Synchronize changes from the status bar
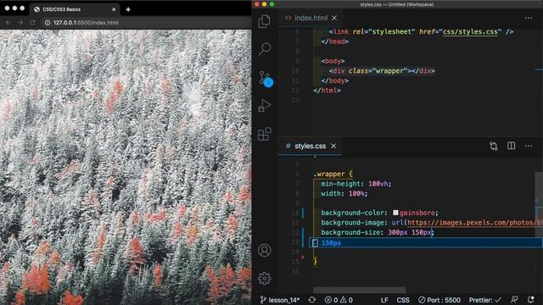The width and height of the screenshot is (543, 305). [x=312, y=300]
